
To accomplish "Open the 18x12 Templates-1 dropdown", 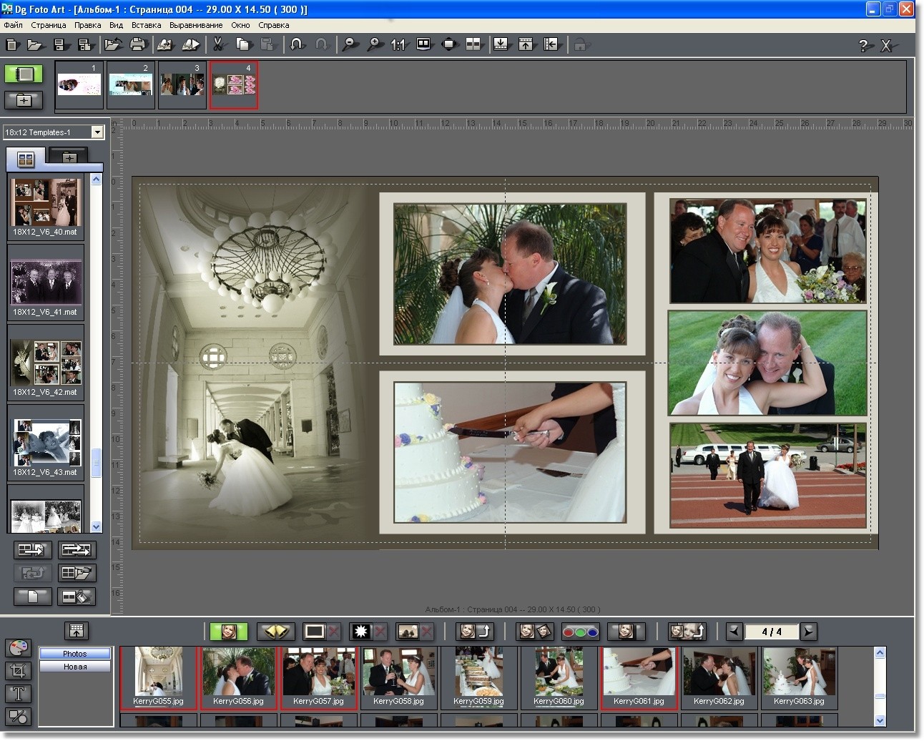I will (x=54, y=132).
